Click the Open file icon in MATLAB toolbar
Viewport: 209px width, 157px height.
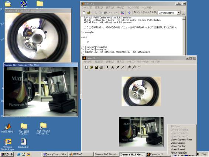[x=89, y=13]
